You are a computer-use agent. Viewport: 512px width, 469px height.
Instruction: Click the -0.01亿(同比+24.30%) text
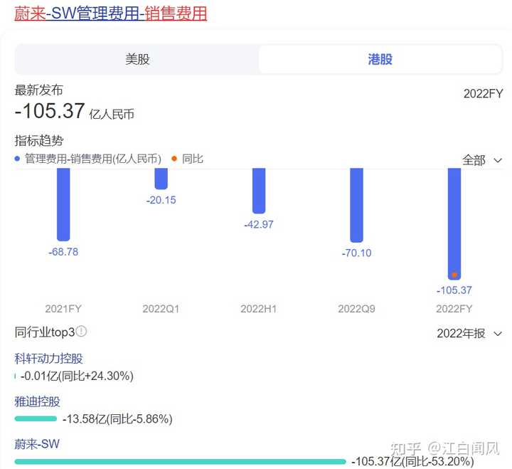[77, 376]
